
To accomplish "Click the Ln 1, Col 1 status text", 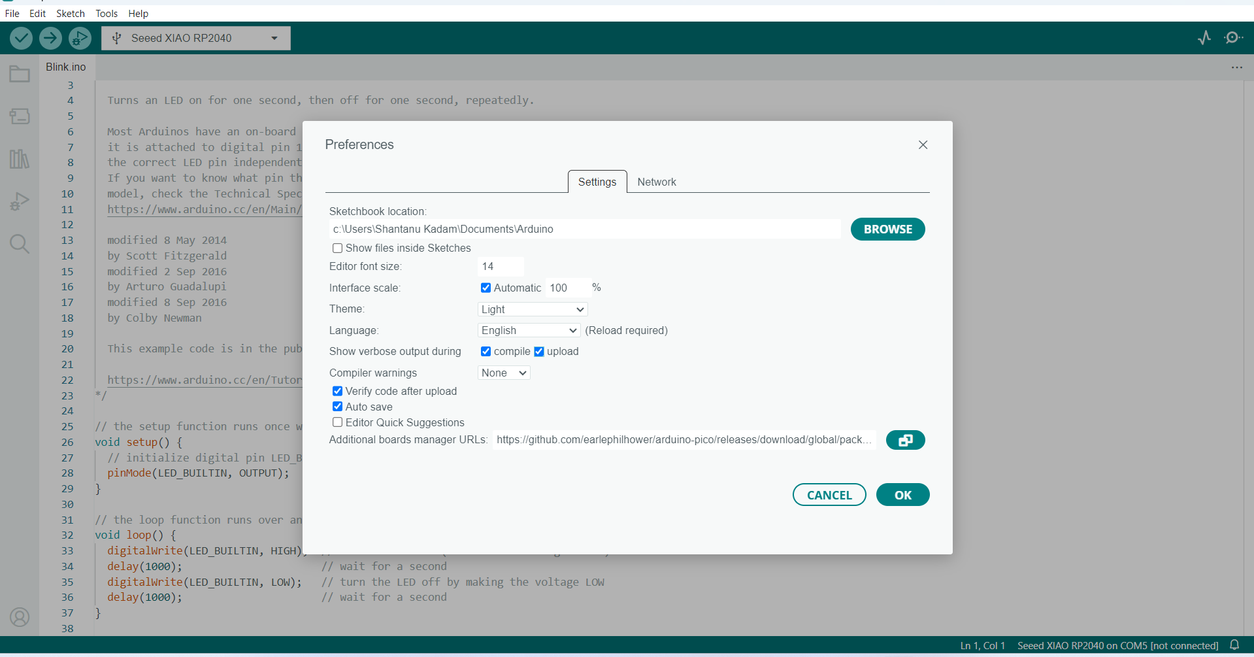I will (x=982, y=646).
